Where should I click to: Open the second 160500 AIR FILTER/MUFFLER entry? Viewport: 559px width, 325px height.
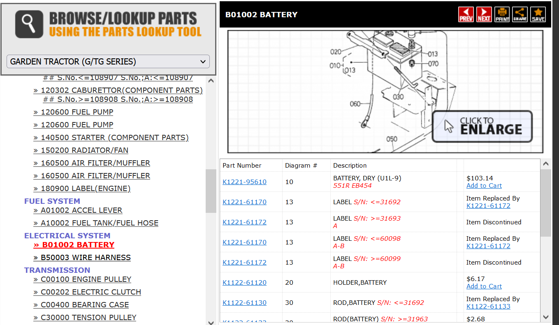pos(92,176)
